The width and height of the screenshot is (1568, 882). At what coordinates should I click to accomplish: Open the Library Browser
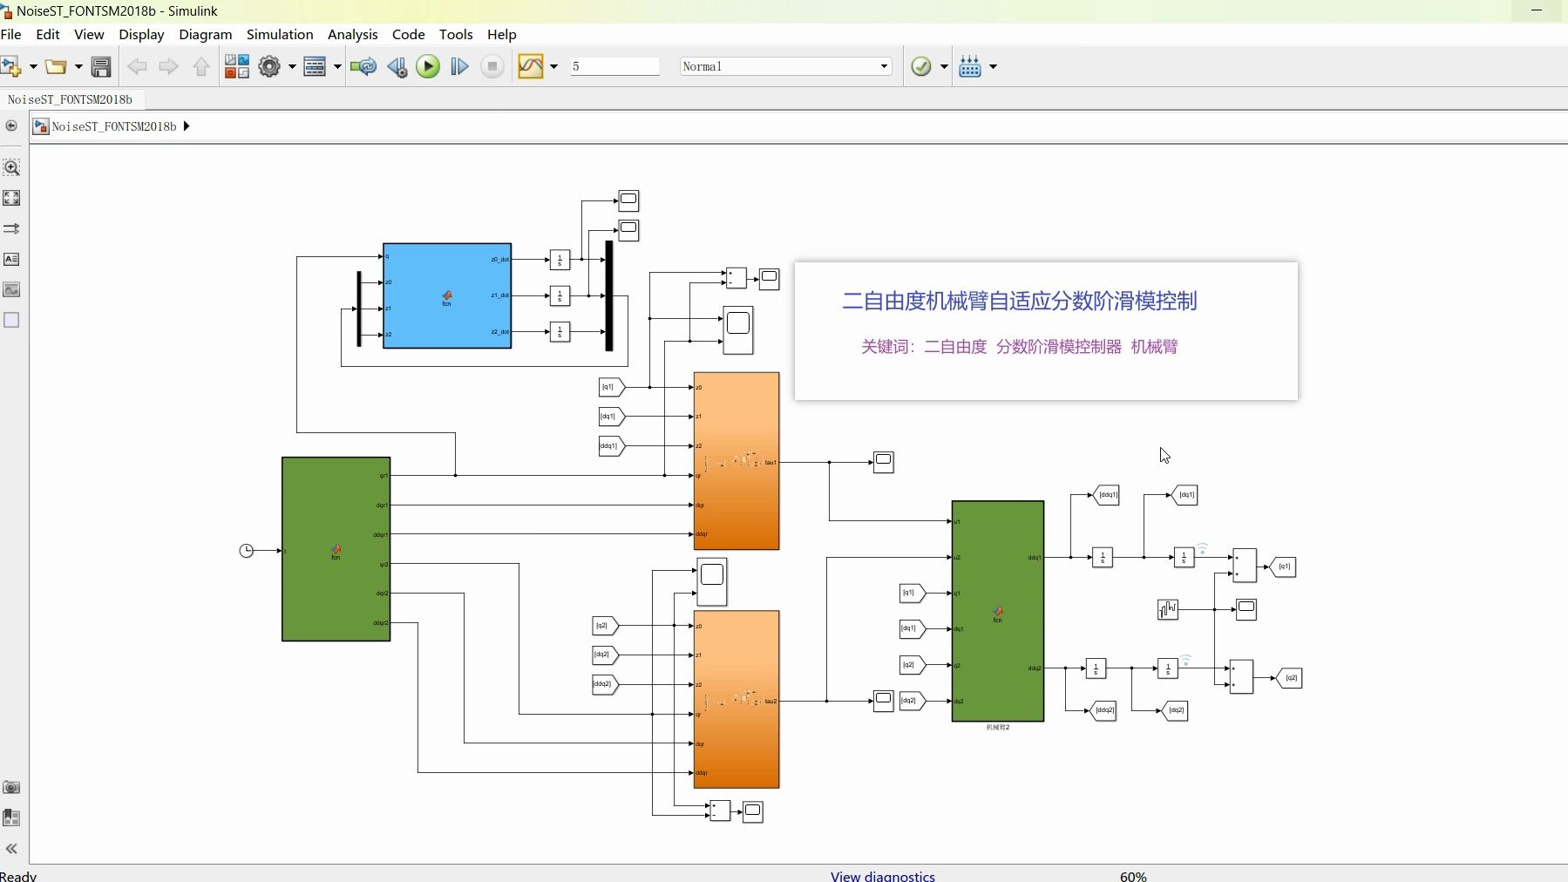[237, 66]
